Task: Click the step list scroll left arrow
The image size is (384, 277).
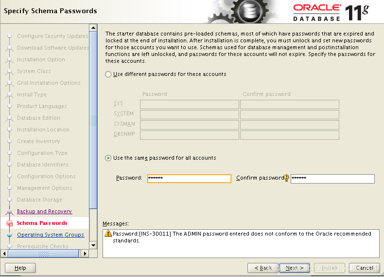Action: coord(4,254)
